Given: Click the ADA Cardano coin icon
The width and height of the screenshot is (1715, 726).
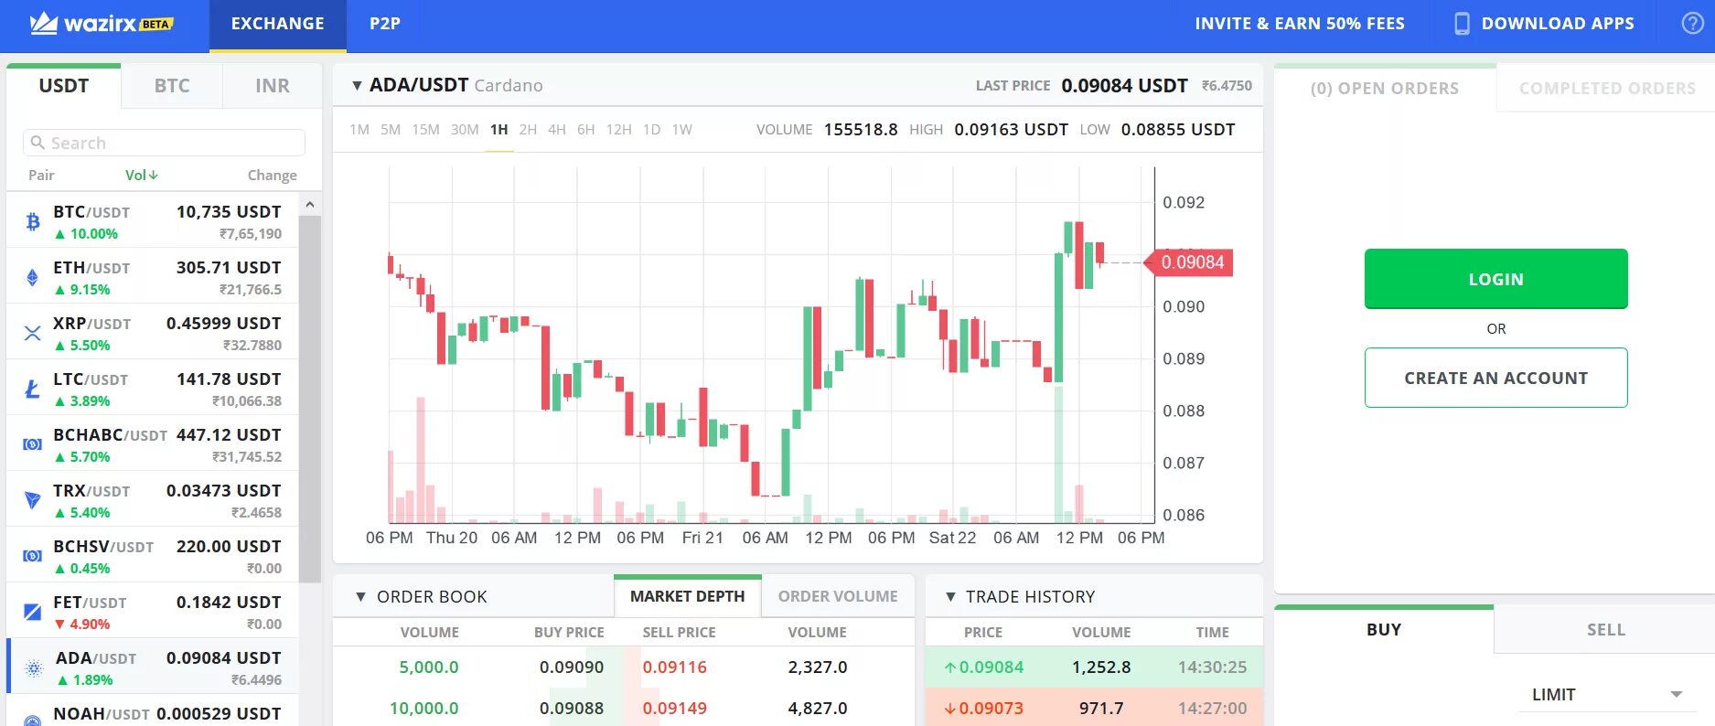Looking at the screenshot, I should pos(34,668).
